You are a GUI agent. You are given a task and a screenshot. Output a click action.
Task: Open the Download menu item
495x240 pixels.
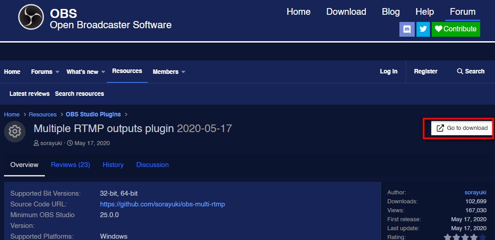tap(346, 12)
